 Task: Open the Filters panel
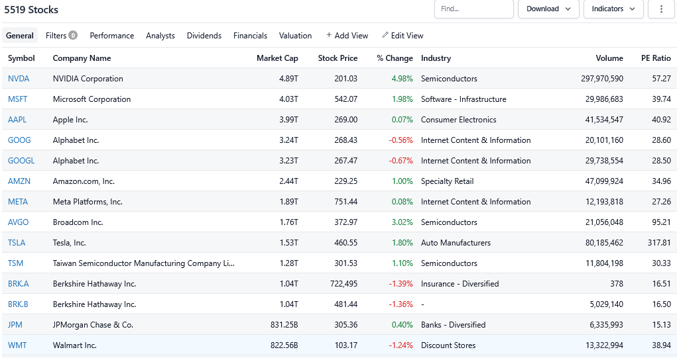coord(61,36)
